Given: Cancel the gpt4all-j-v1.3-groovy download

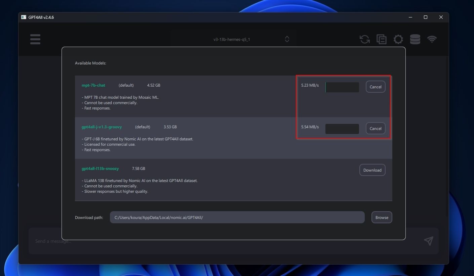Looking at the screenshot, I should point(376,129).
